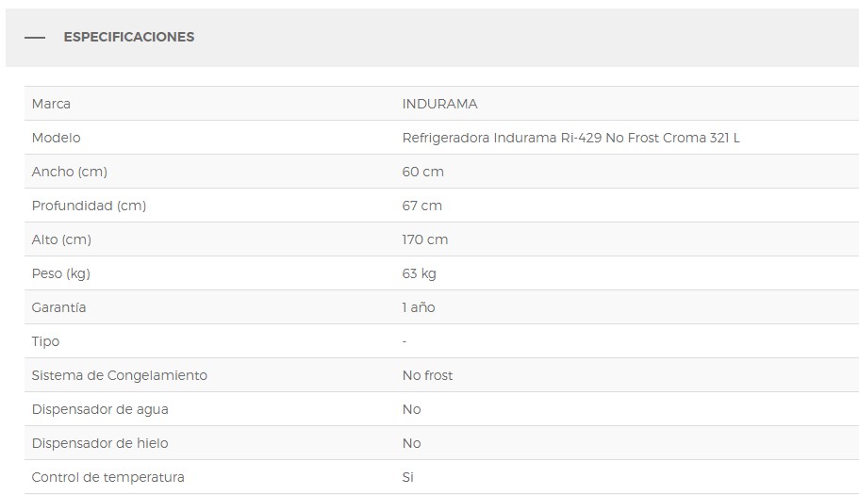This screenshot has height=495, width=859.
Task: Select the Profundidad (cm) label
Action: [89, 206]
